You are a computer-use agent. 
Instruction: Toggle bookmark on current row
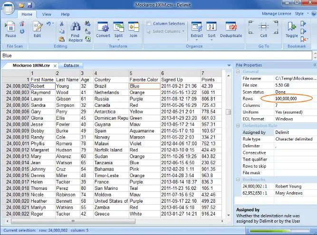coord(291,30)
